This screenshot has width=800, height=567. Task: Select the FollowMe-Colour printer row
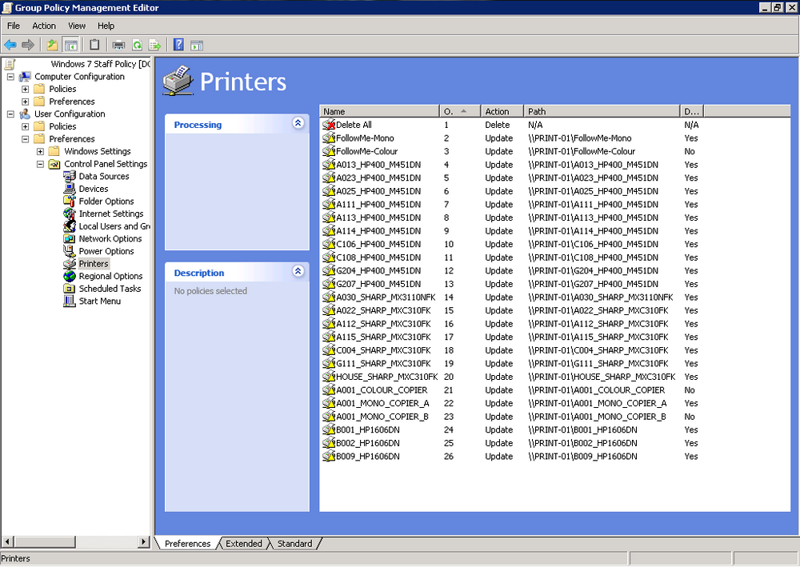point(510,151)
